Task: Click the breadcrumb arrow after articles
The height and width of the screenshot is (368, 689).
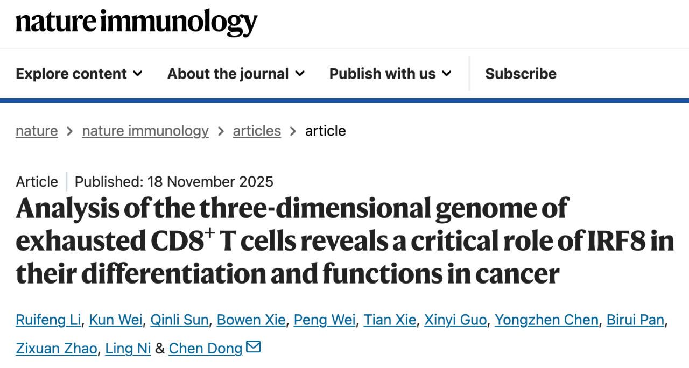Action: (292, 130)
